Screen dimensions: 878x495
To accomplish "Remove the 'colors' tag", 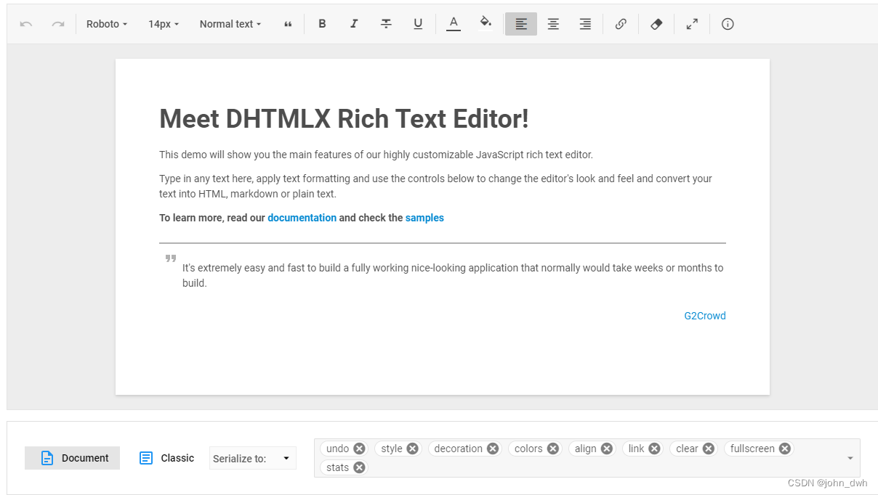I will (553, 449).
